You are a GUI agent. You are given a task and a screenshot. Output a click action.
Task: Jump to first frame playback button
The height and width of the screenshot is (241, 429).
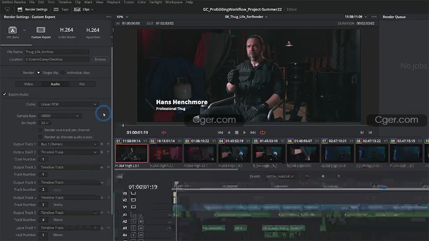[220, 132]
